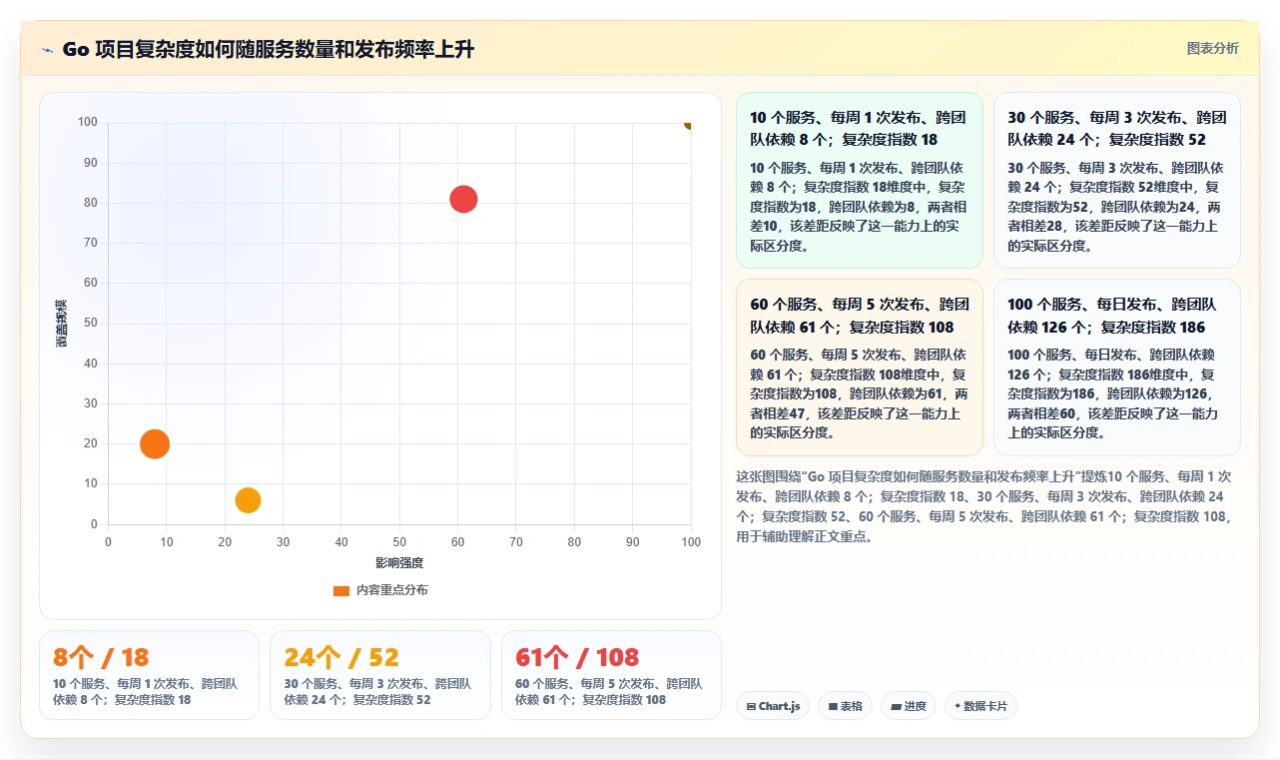The height and width of the screenshot is (760, 1280).
Task: Open the 24个 / 52 stat card
Action: point(380,675)
